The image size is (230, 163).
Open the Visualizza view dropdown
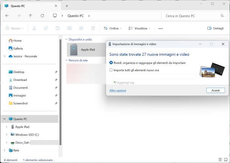click(x=140, y=28)
